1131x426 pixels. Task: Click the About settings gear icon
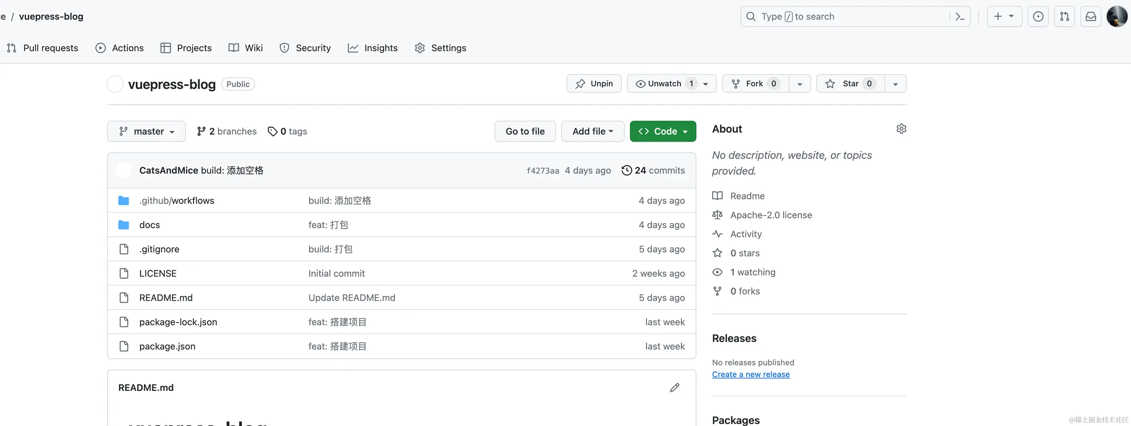tap(901, 129)
